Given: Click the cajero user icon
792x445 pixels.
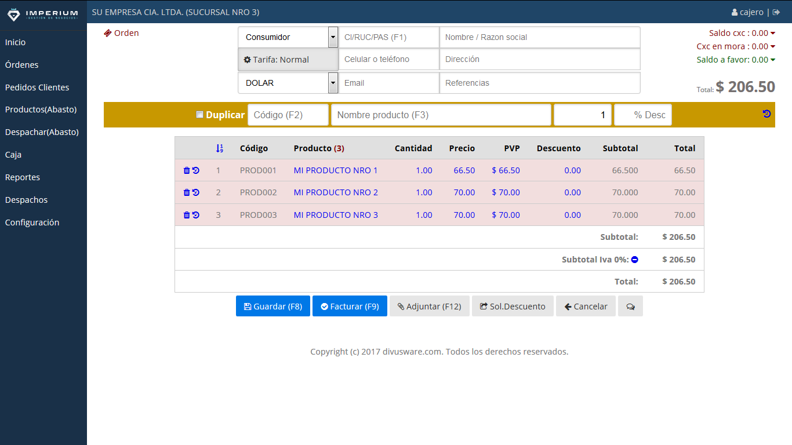Looking at the screenshot, I should click(x=735, y=12).
